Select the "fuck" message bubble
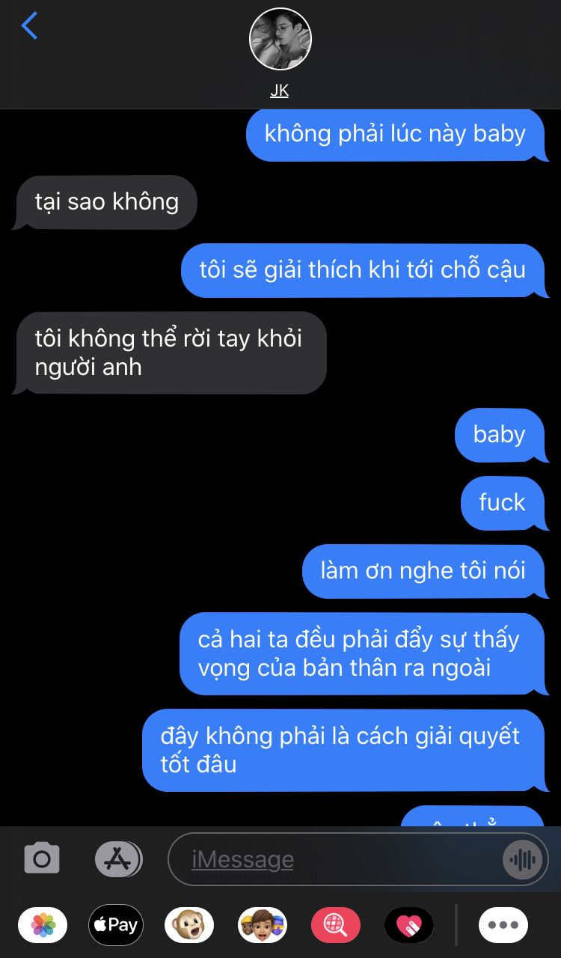 click(x=503, y=503)
